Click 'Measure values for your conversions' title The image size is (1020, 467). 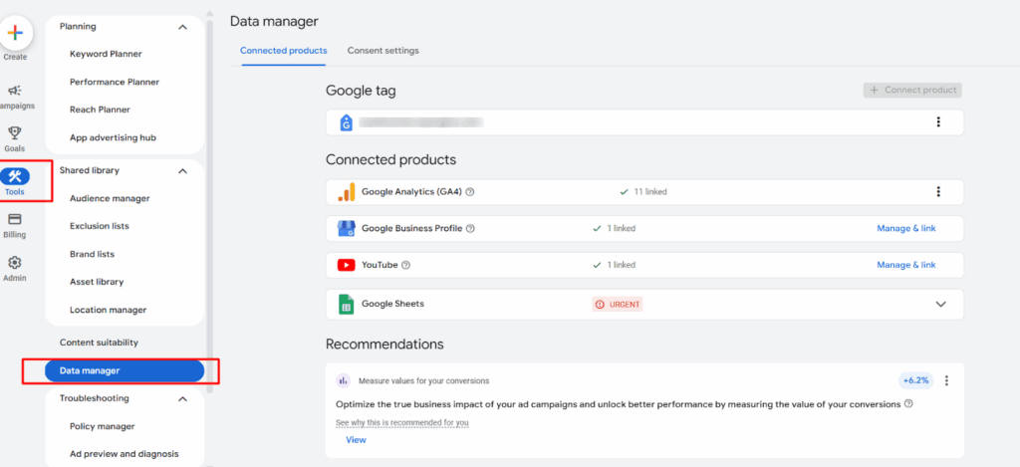(423, 380)
